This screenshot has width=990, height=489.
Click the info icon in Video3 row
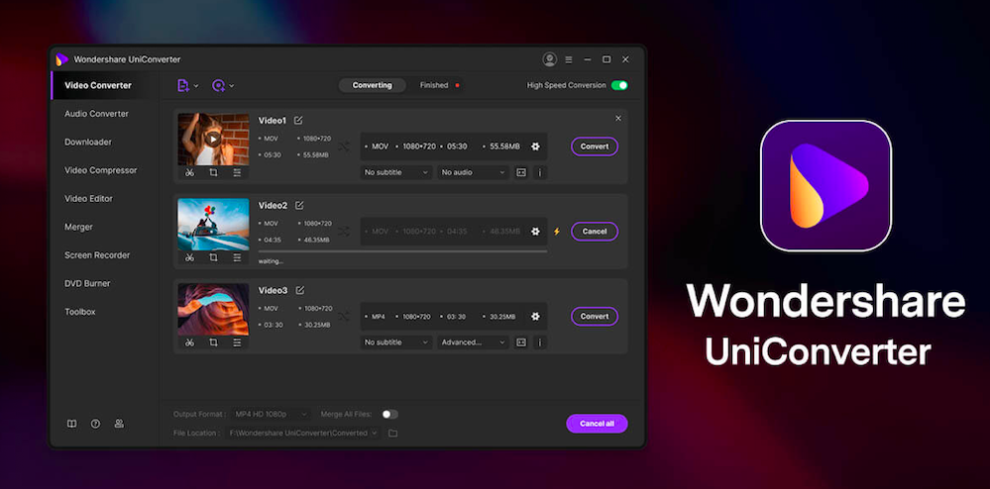tap(540, 342)
